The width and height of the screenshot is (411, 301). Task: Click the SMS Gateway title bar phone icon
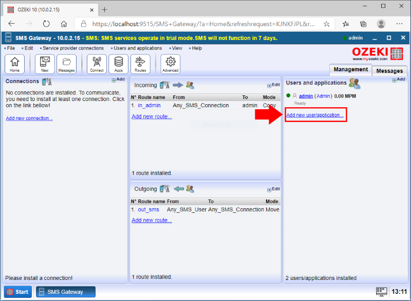pyautogui.click(x=8, y=37)
